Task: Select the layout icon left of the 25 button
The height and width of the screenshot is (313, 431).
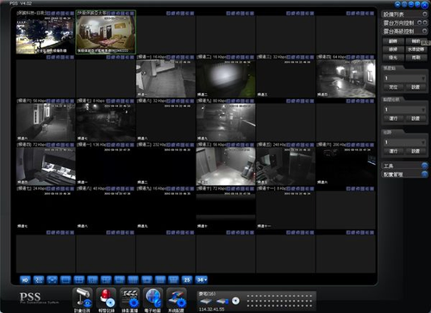Action: pyautogui.click(x=173, y=279)
